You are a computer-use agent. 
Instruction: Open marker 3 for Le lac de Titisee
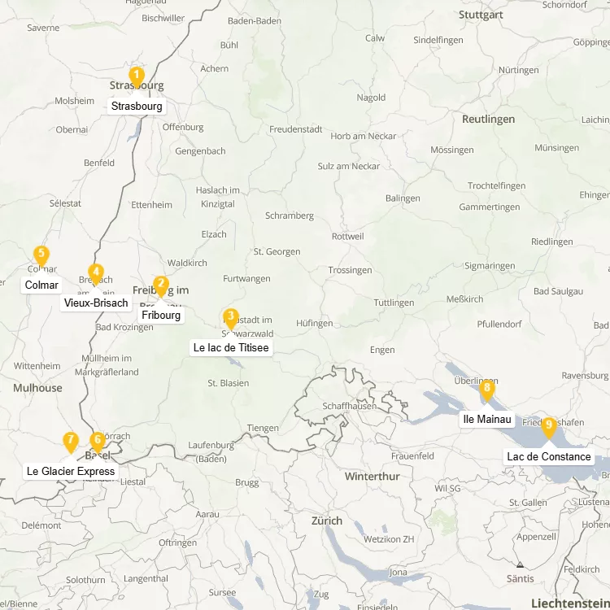[231, 319]
